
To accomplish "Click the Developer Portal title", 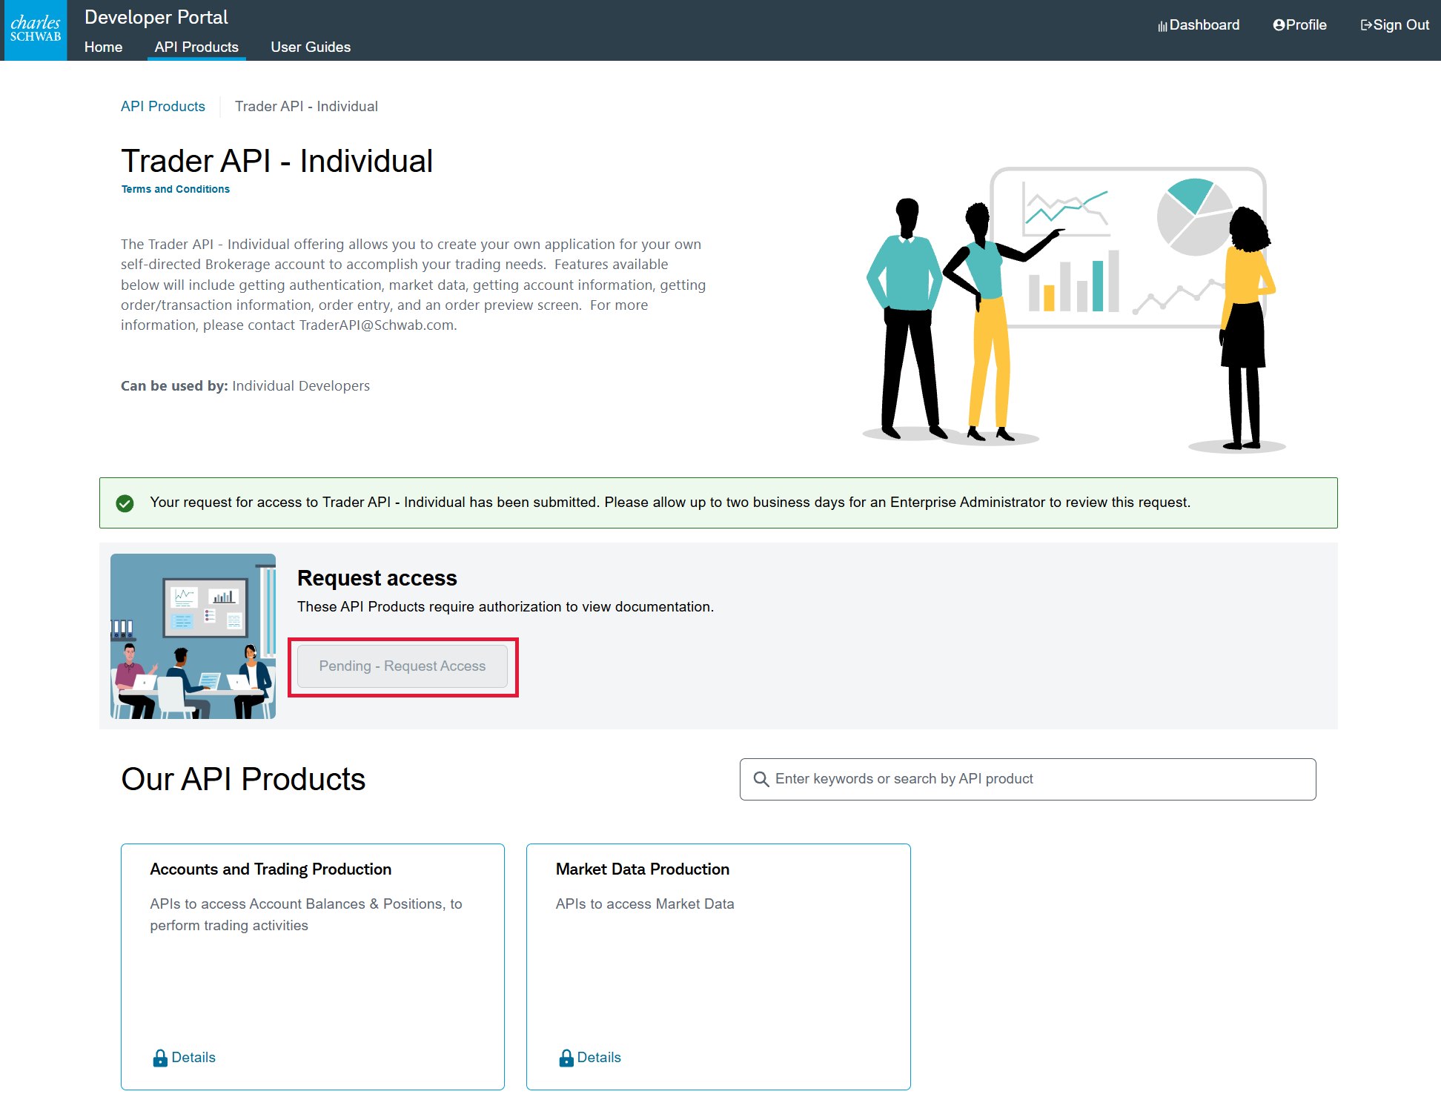I will point(156,17).
